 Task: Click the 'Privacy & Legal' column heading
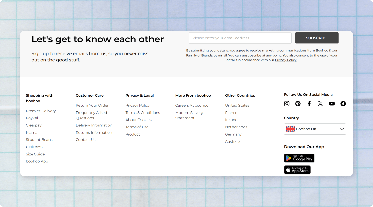coord(139,95)
